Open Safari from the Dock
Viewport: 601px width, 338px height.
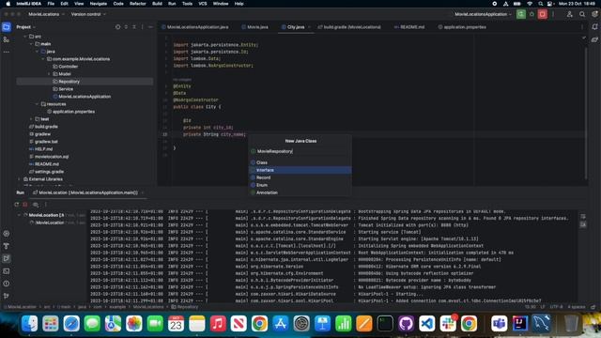71,323
